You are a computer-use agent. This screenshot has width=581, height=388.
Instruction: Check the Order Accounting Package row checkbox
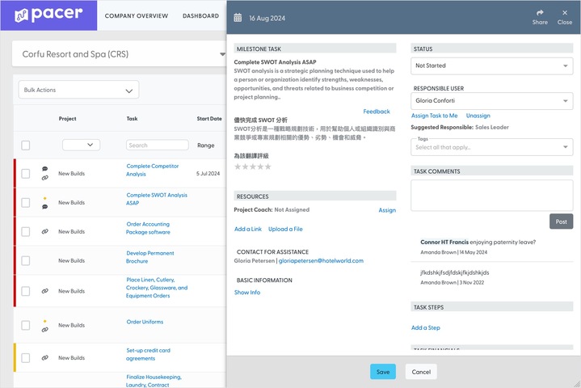point(26,232)
